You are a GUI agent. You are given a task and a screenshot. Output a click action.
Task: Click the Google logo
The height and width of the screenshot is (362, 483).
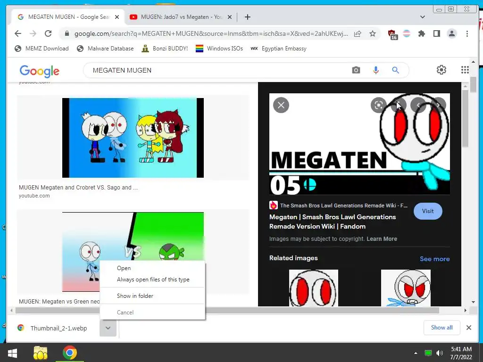tap(40, 71)
